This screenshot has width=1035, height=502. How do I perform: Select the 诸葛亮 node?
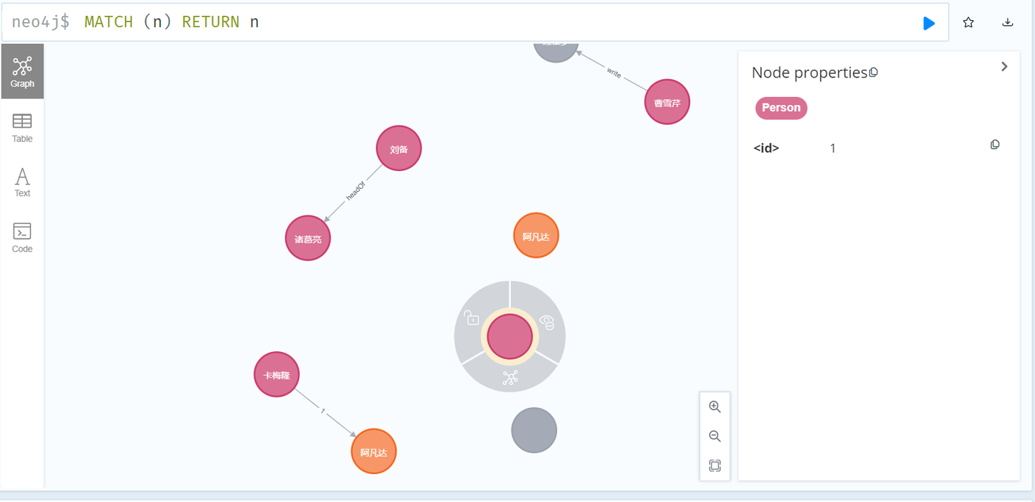pos(308,238)
